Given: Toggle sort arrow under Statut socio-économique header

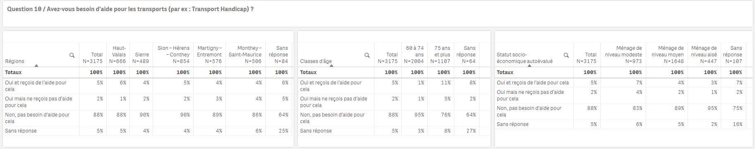Looking at the screenshot, I should 530,65.
